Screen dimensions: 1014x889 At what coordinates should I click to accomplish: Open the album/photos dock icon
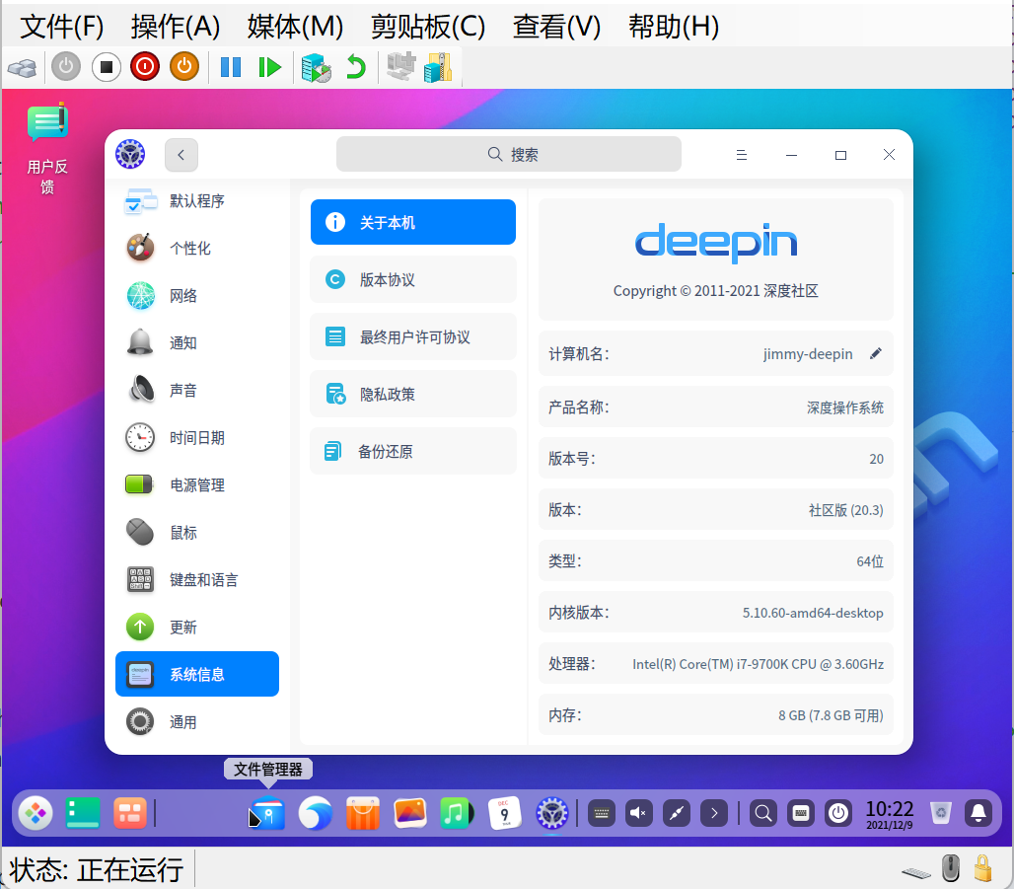410,813
